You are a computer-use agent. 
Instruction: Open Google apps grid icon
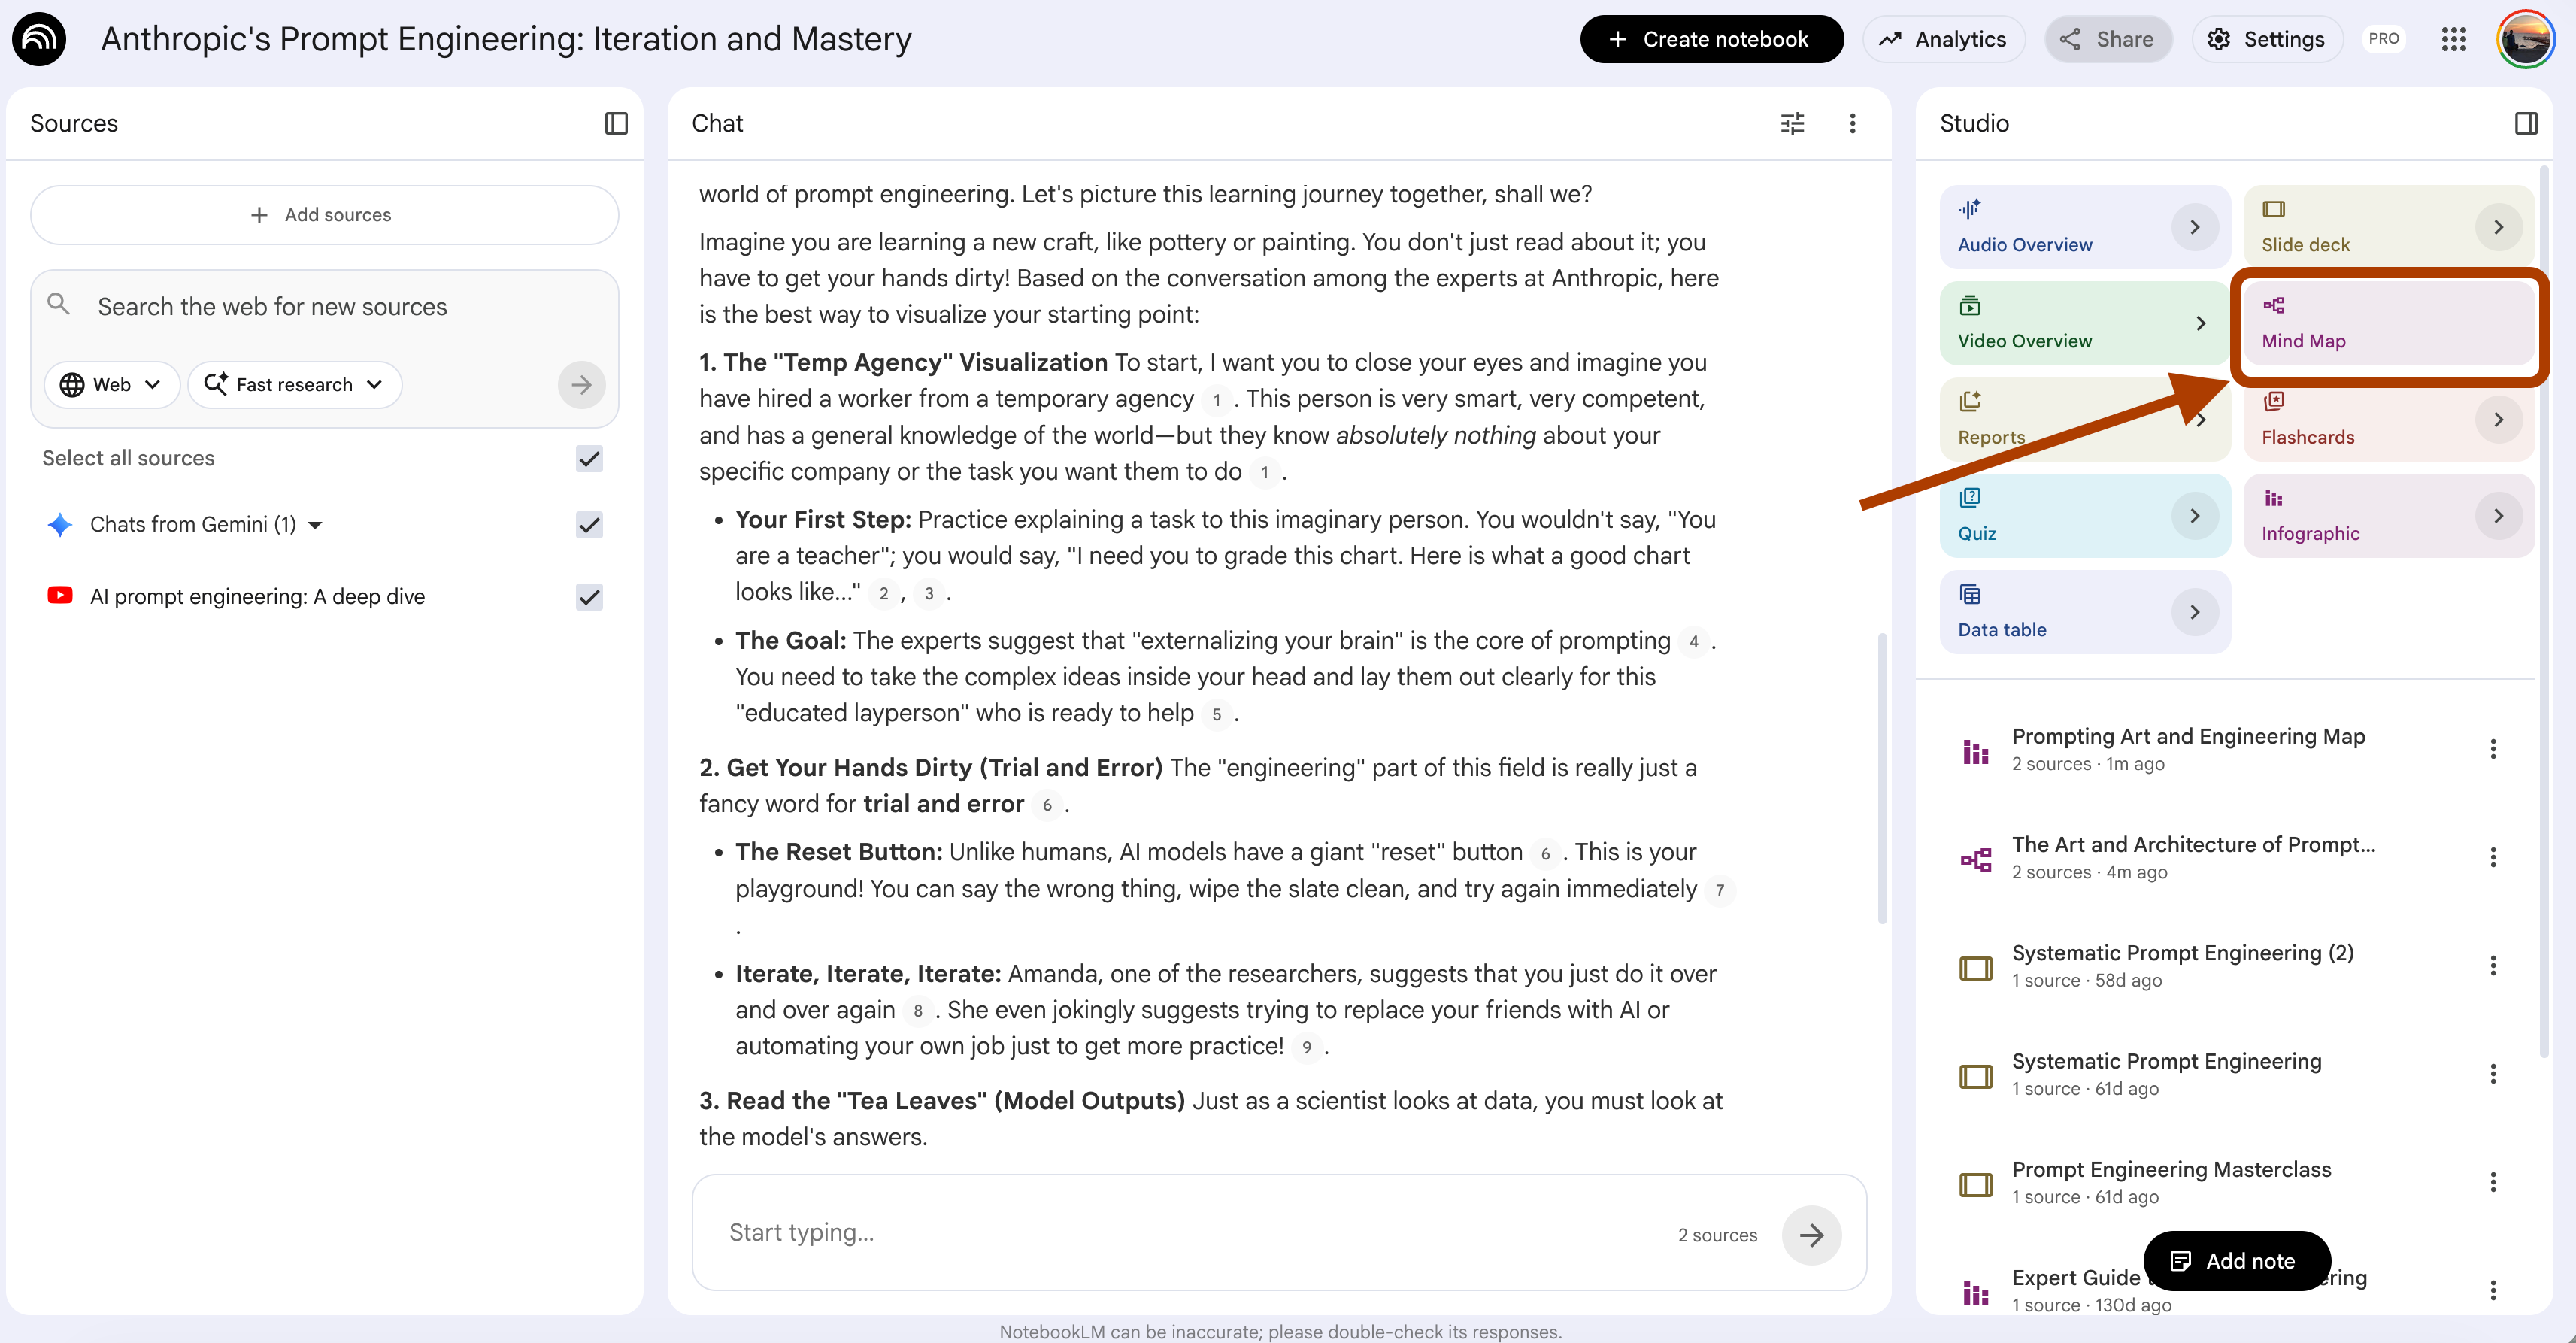pos(2453,39)
